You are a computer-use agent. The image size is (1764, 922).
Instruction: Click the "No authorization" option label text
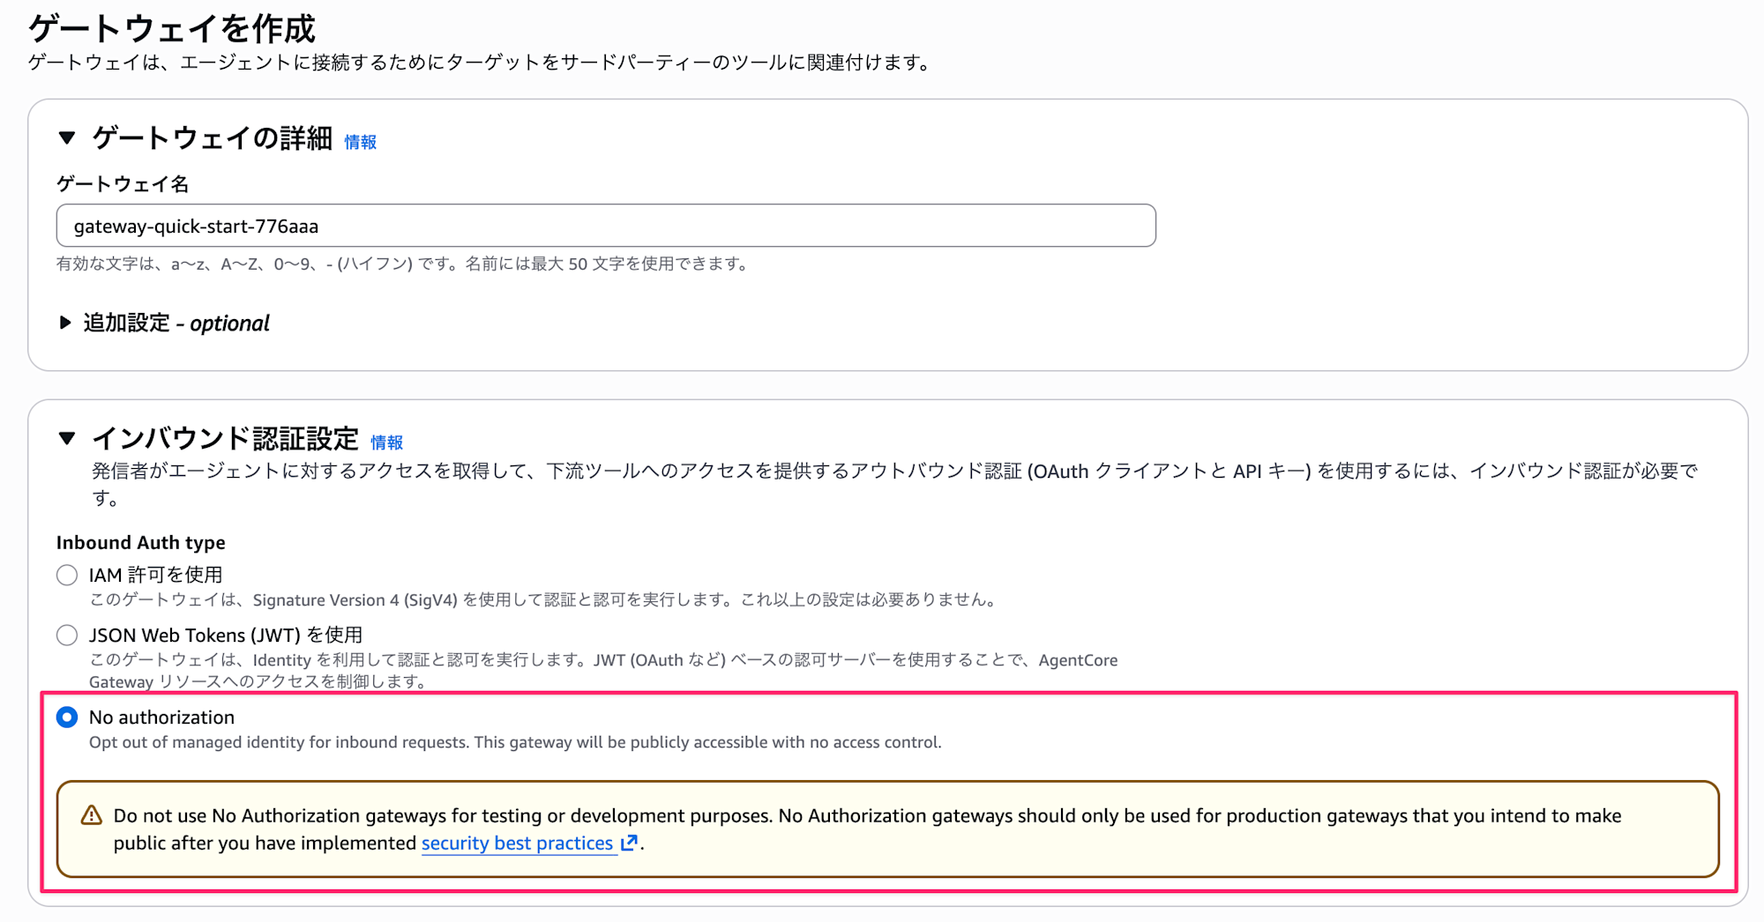pyautogui.click(x=161, y=718)
